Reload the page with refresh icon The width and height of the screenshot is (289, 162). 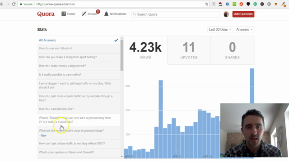click(x=14, y=4)
